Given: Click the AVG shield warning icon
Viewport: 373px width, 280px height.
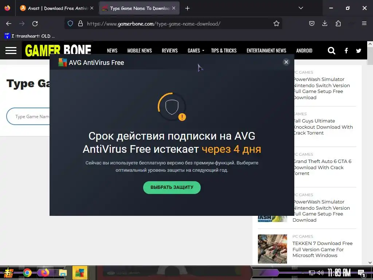Looking at the screenshot, I should click(x=172, y=107).
